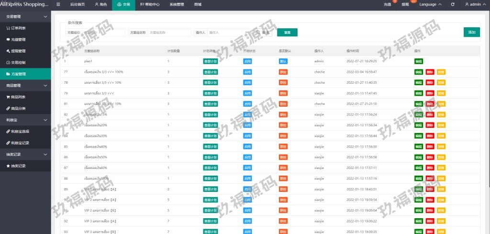Open 利息宝选项 in the sidebar
This screenshot has width=490, height=234.
click(20, 131)
